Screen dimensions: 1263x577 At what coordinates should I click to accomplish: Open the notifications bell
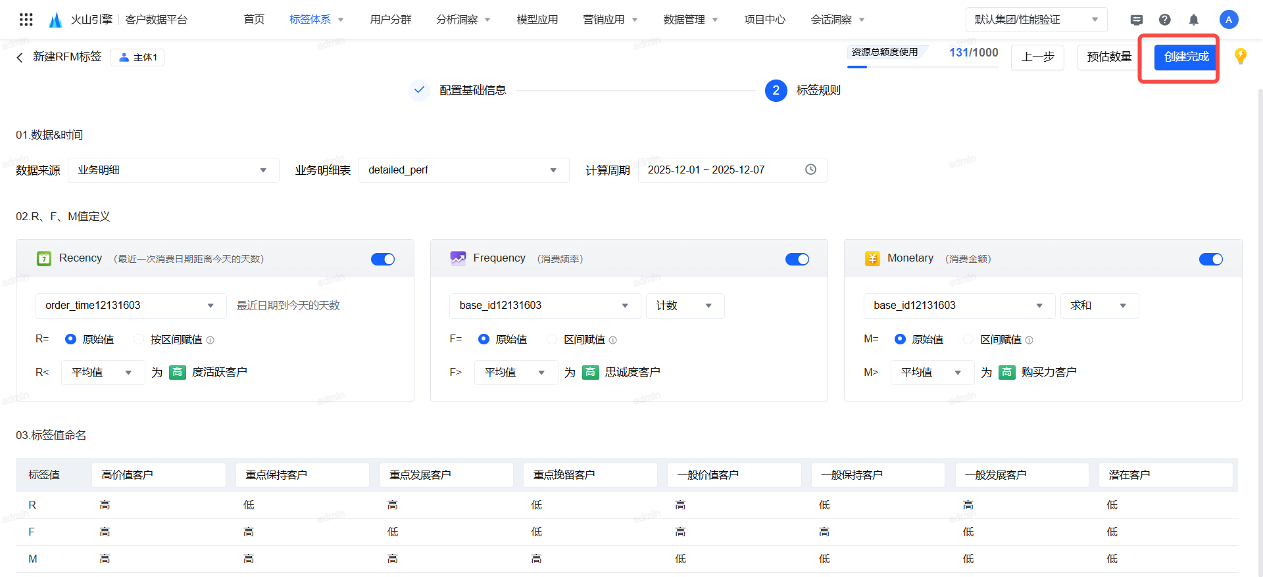point(1193,20)
